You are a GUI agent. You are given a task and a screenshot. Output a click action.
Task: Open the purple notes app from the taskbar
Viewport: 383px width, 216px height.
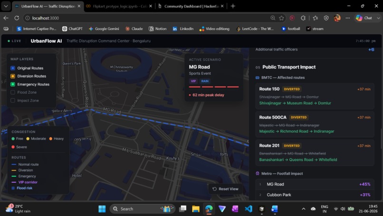[235, 209]
